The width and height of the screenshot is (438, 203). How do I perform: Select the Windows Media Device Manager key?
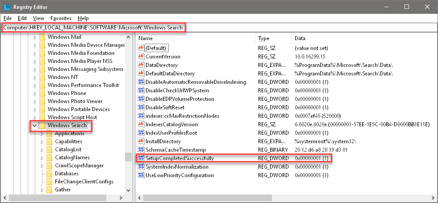(x=86, y=45)
